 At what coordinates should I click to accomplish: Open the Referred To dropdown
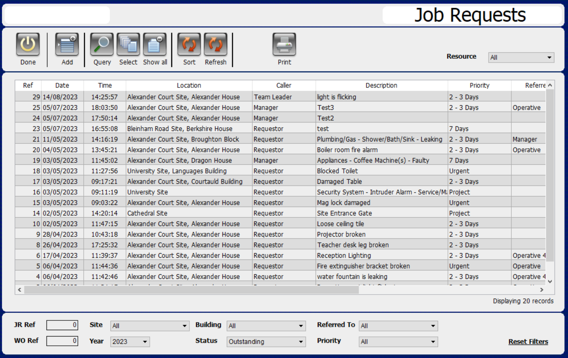coord(398,326)
